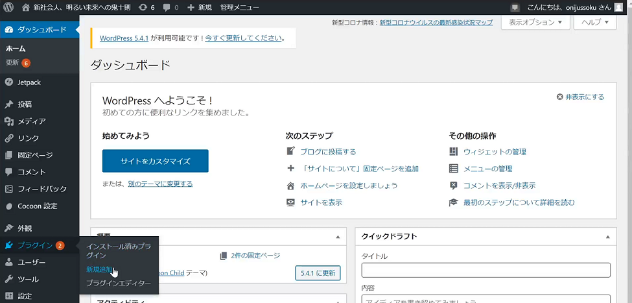Click the メディア sidebar icon
The image size is (632, 303).
9,121
